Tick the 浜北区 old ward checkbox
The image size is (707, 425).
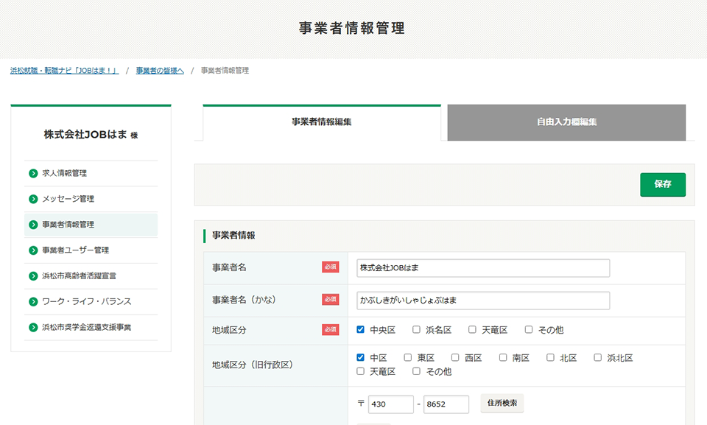598,358
